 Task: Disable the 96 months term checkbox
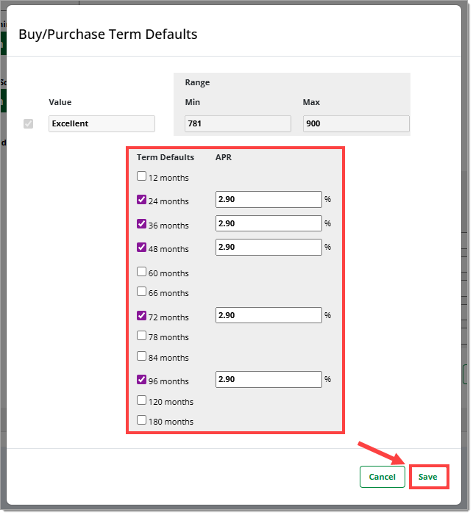point(141,380)
